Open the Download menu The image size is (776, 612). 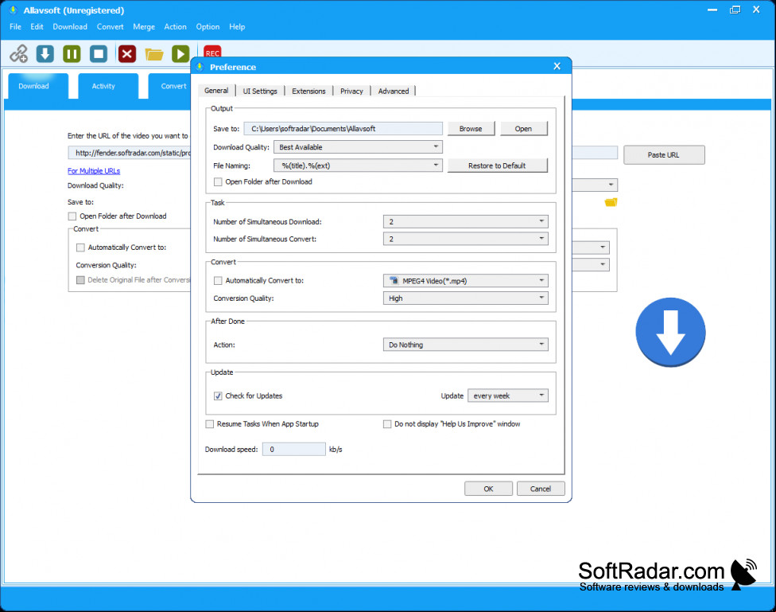coord(70,27)
